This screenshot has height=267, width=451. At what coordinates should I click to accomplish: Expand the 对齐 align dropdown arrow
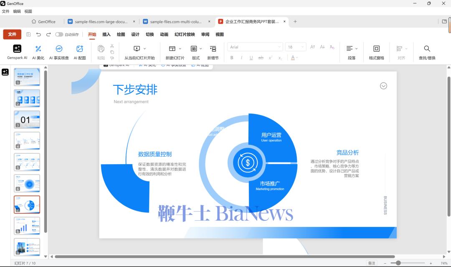(x=406, y=48)
